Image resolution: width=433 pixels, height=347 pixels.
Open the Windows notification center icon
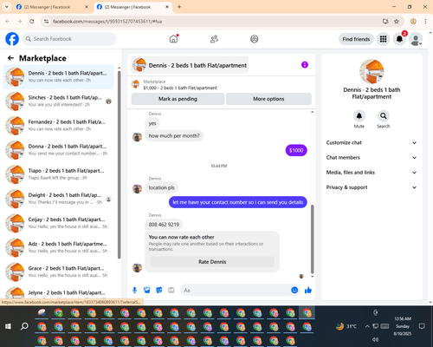point(422,326)
